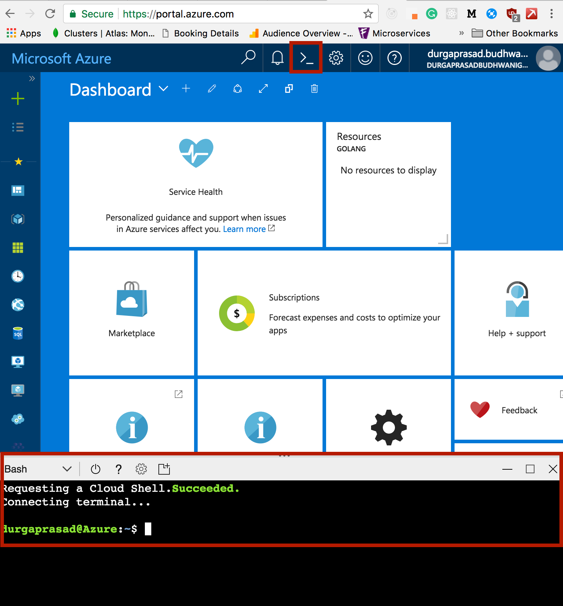Go back in browser history
Image resolution: width=563 pixels, height=606 pixels.
pyautogui.click(x=10, y=14)
